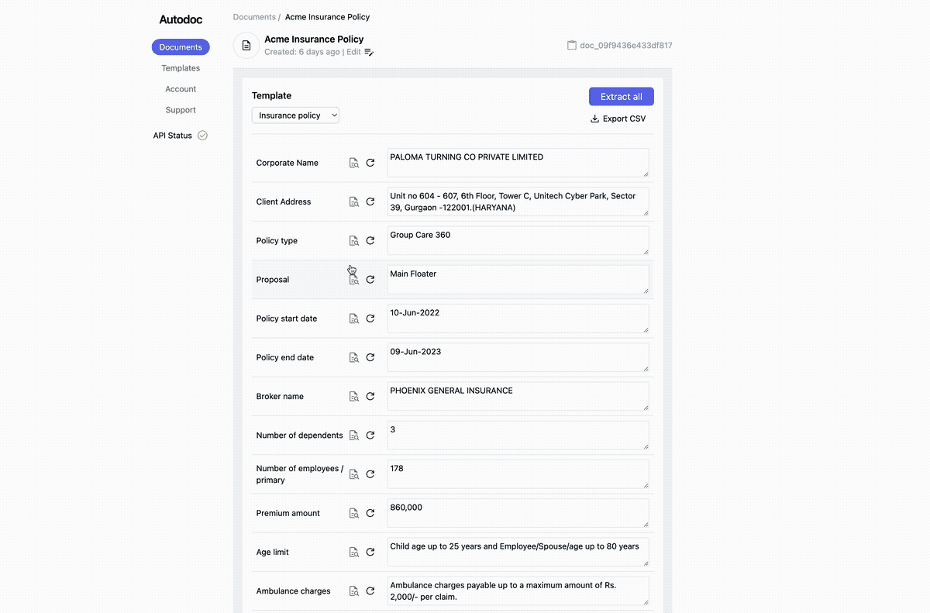930x613 pixels.
Task: Click the 'Ambulance charges' field label
Action: tap(294, 591)
